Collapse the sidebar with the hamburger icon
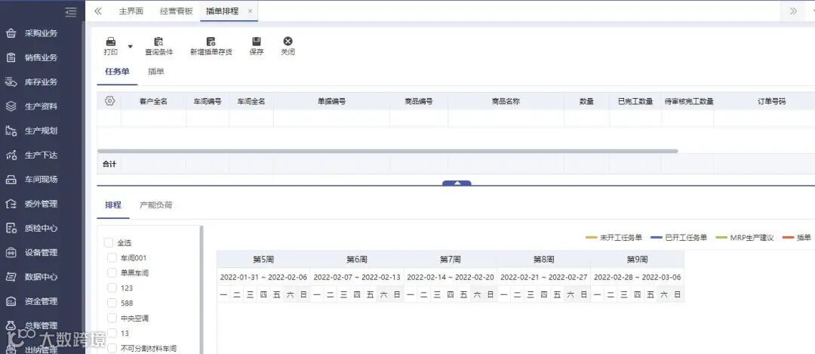Viewport: 815px width, 354px height. [x=71, y=11]
